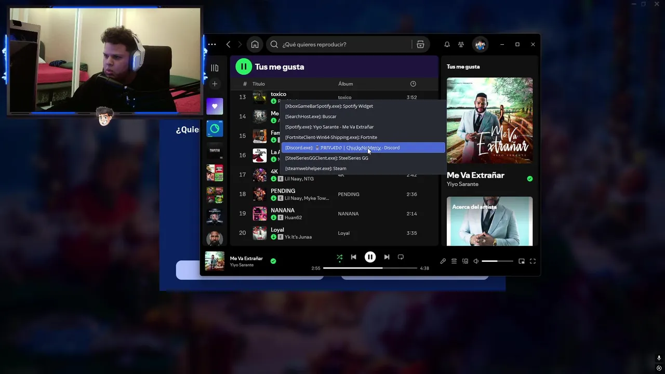
Task: Sort by duration clock icon
Action: pyautogui.click(x=413, y=84)
